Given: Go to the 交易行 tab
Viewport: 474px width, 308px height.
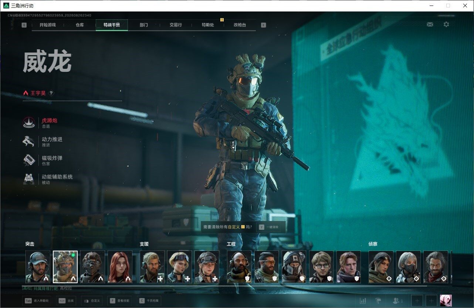Looking at the screenshot, I should 176,25.
